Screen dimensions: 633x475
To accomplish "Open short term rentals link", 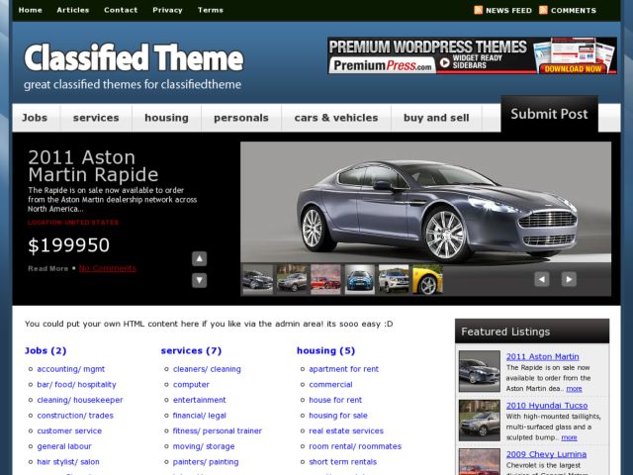I will pos(343,462).
